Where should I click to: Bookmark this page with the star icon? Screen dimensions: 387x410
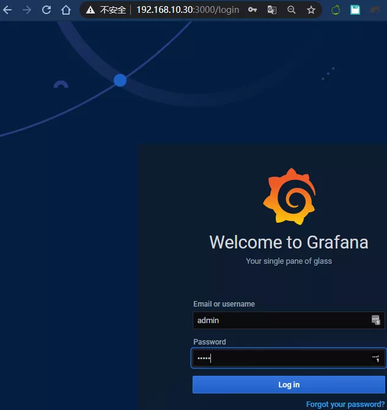pos(311,10)
